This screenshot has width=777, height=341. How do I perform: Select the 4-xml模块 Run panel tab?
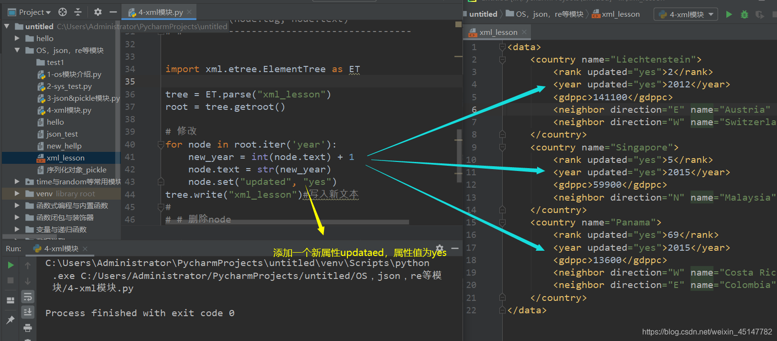point(61,248)
